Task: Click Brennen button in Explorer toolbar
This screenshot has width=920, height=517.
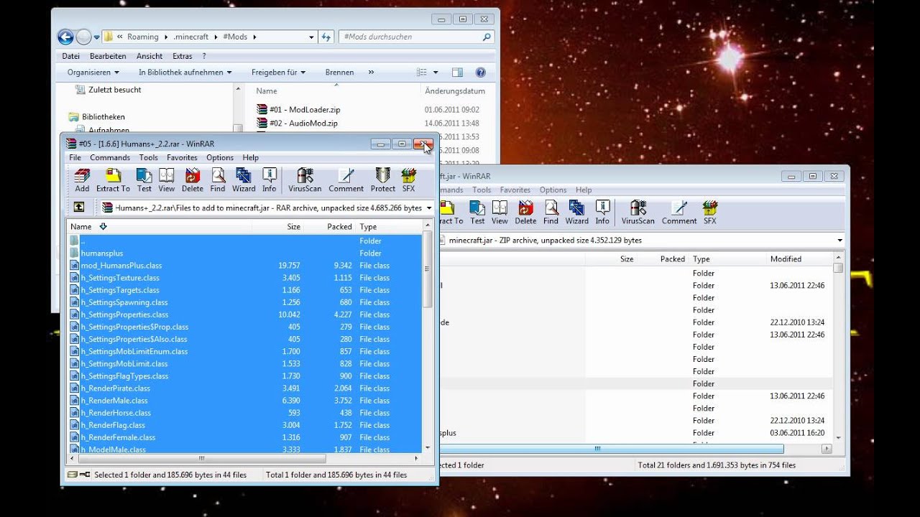Action: pos(339,72)
